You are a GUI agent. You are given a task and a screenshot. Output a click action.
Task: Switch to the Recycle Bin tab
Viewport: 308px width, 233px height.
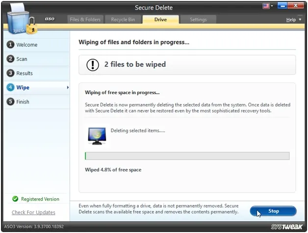click(123, 20)
